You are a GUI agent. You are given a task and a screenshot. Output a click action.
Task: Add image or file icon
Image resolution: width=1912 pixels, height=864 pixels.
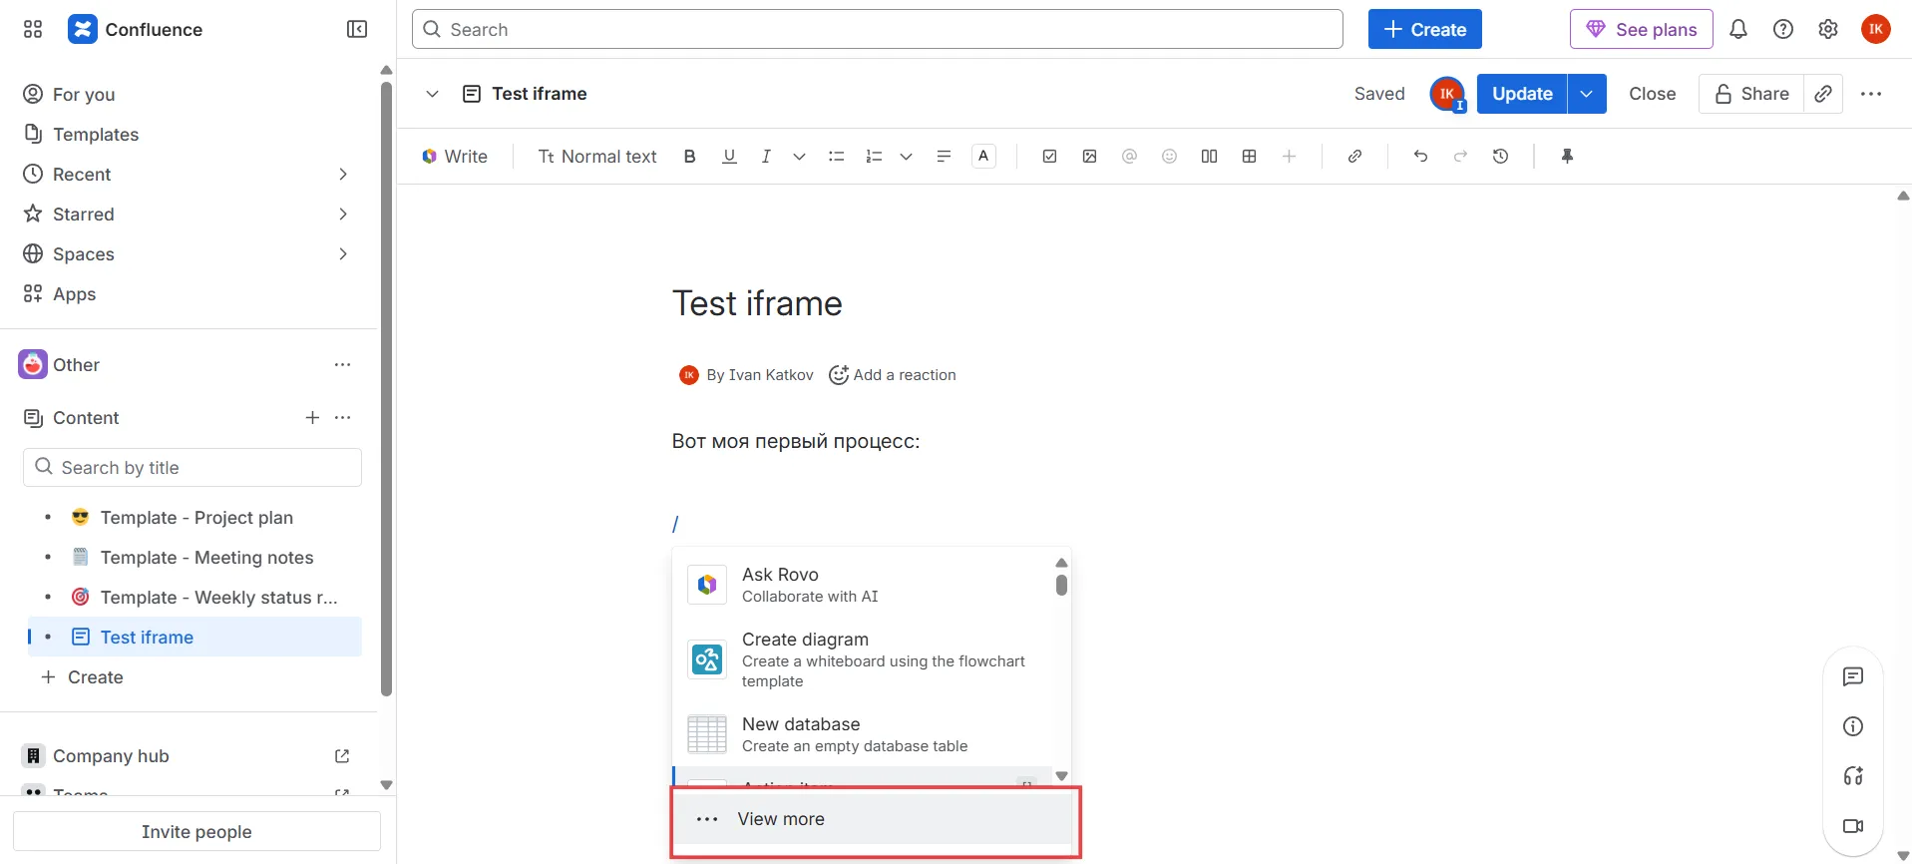click(1089, 157)
